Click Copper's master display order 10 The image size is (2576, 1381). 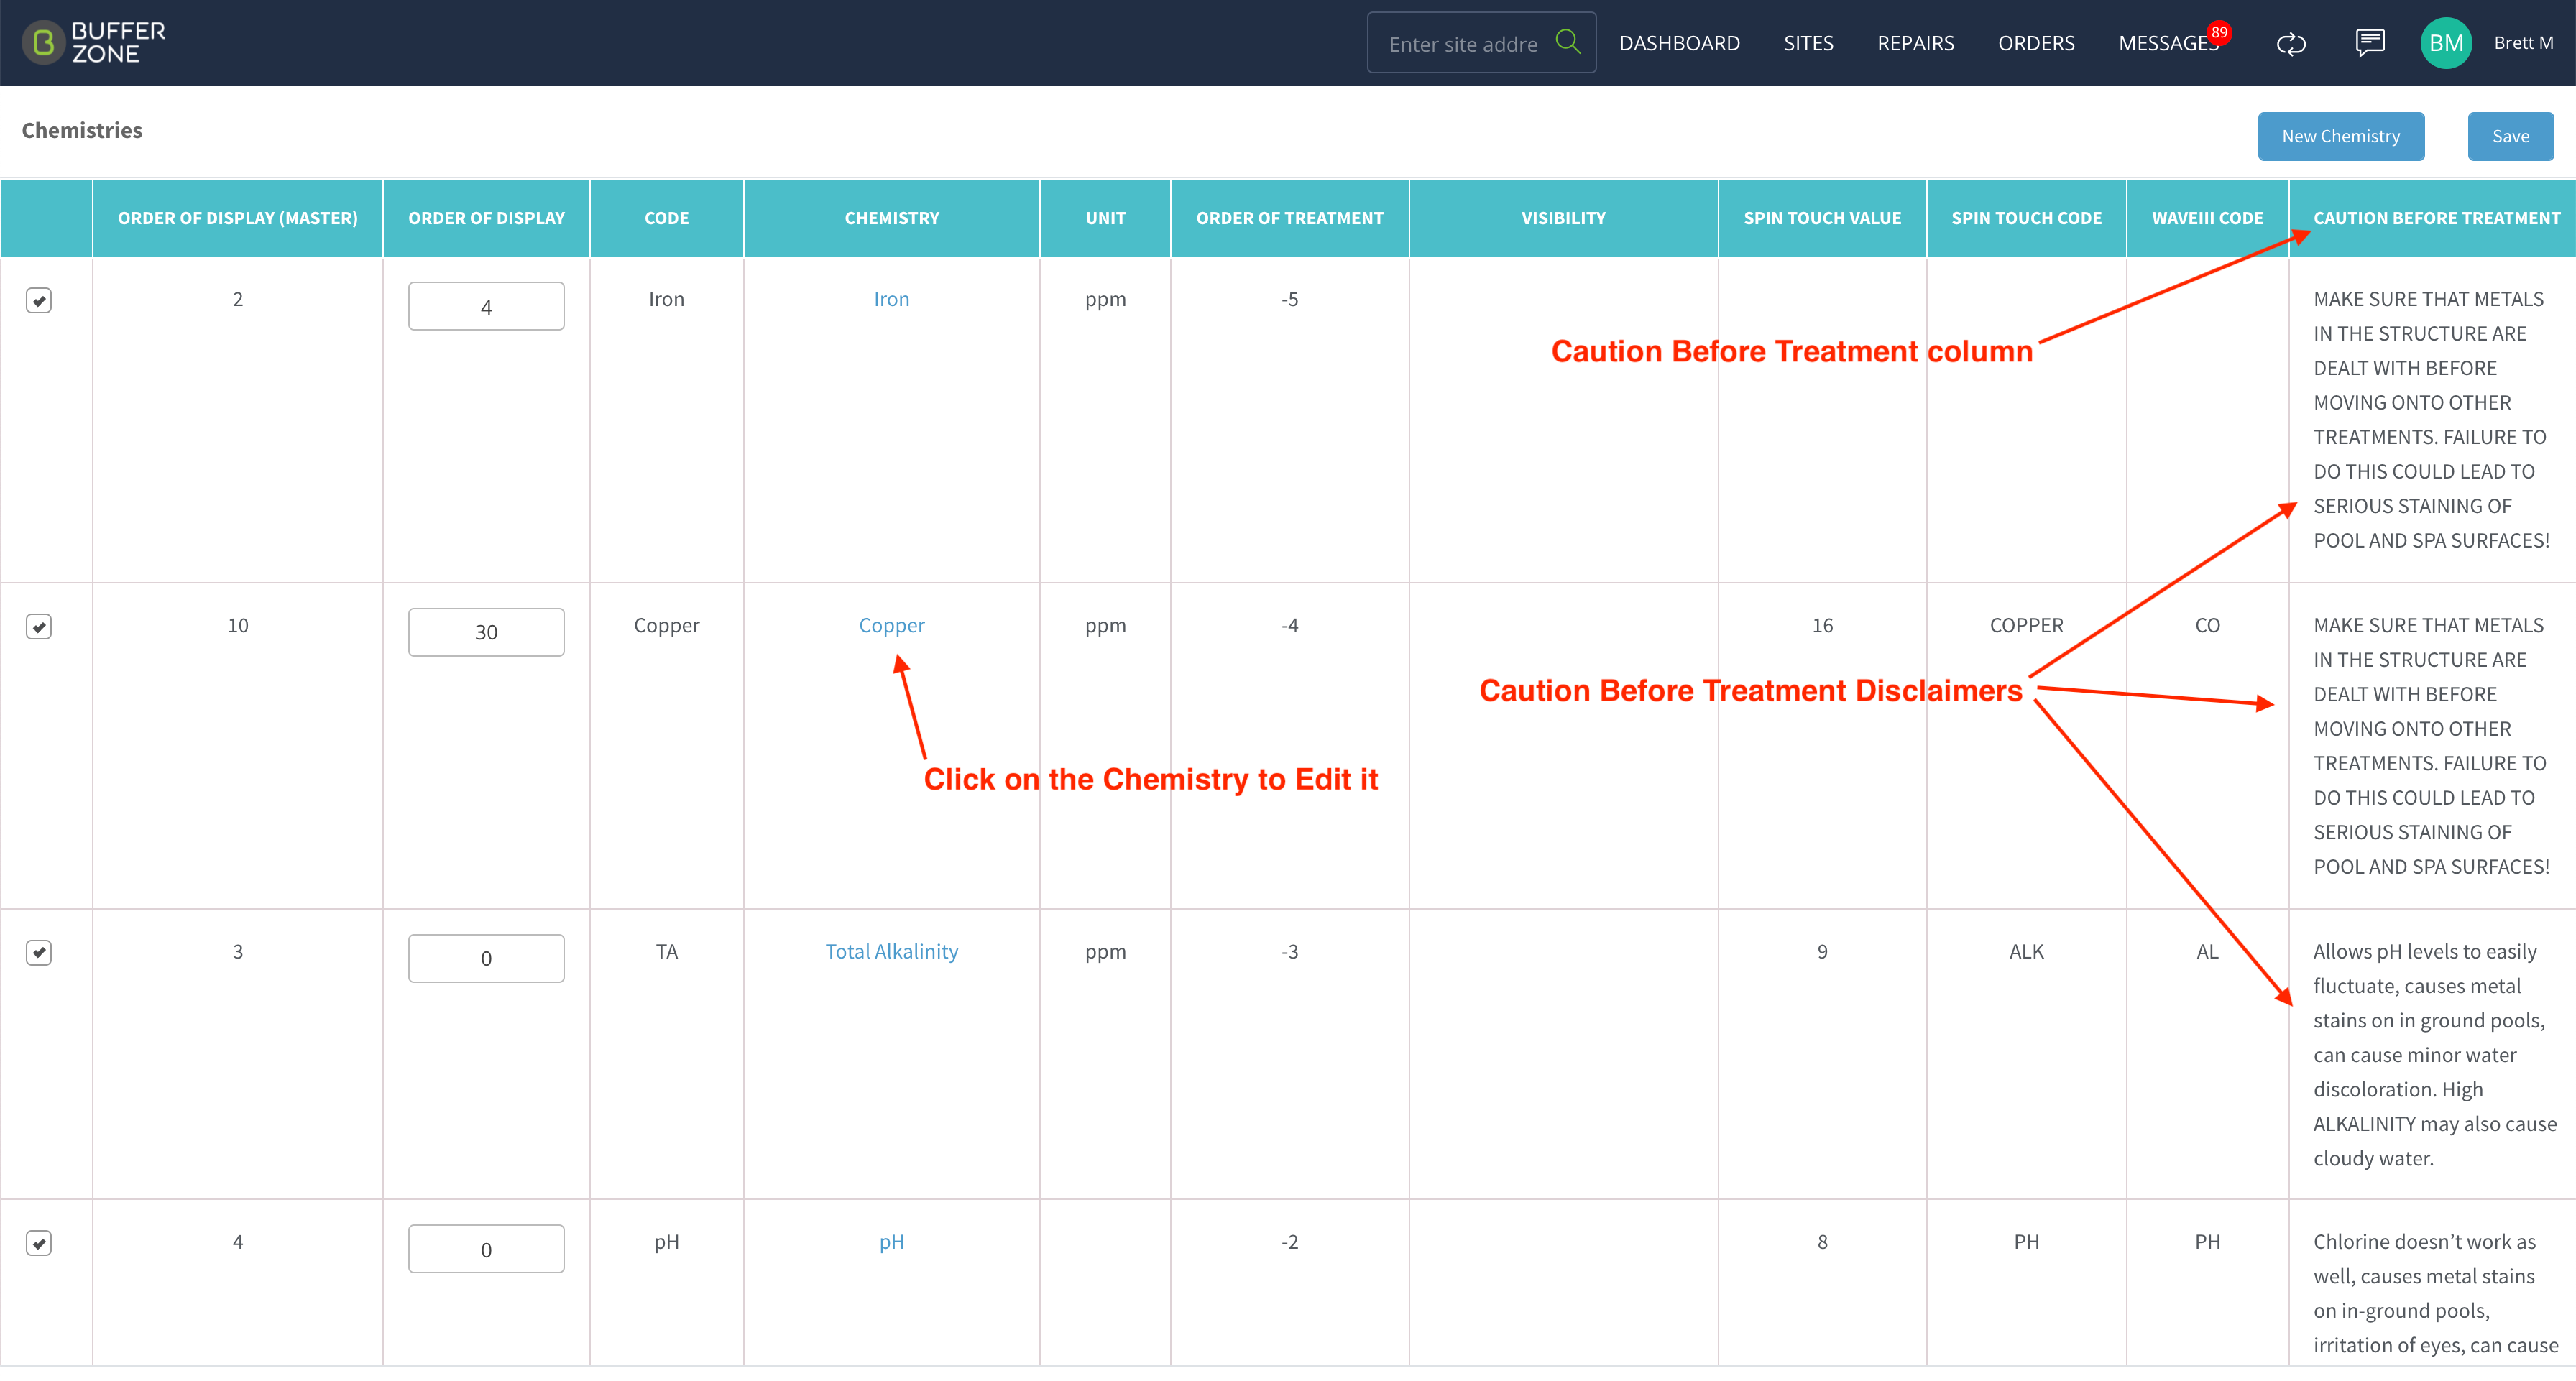coord(237,625)
